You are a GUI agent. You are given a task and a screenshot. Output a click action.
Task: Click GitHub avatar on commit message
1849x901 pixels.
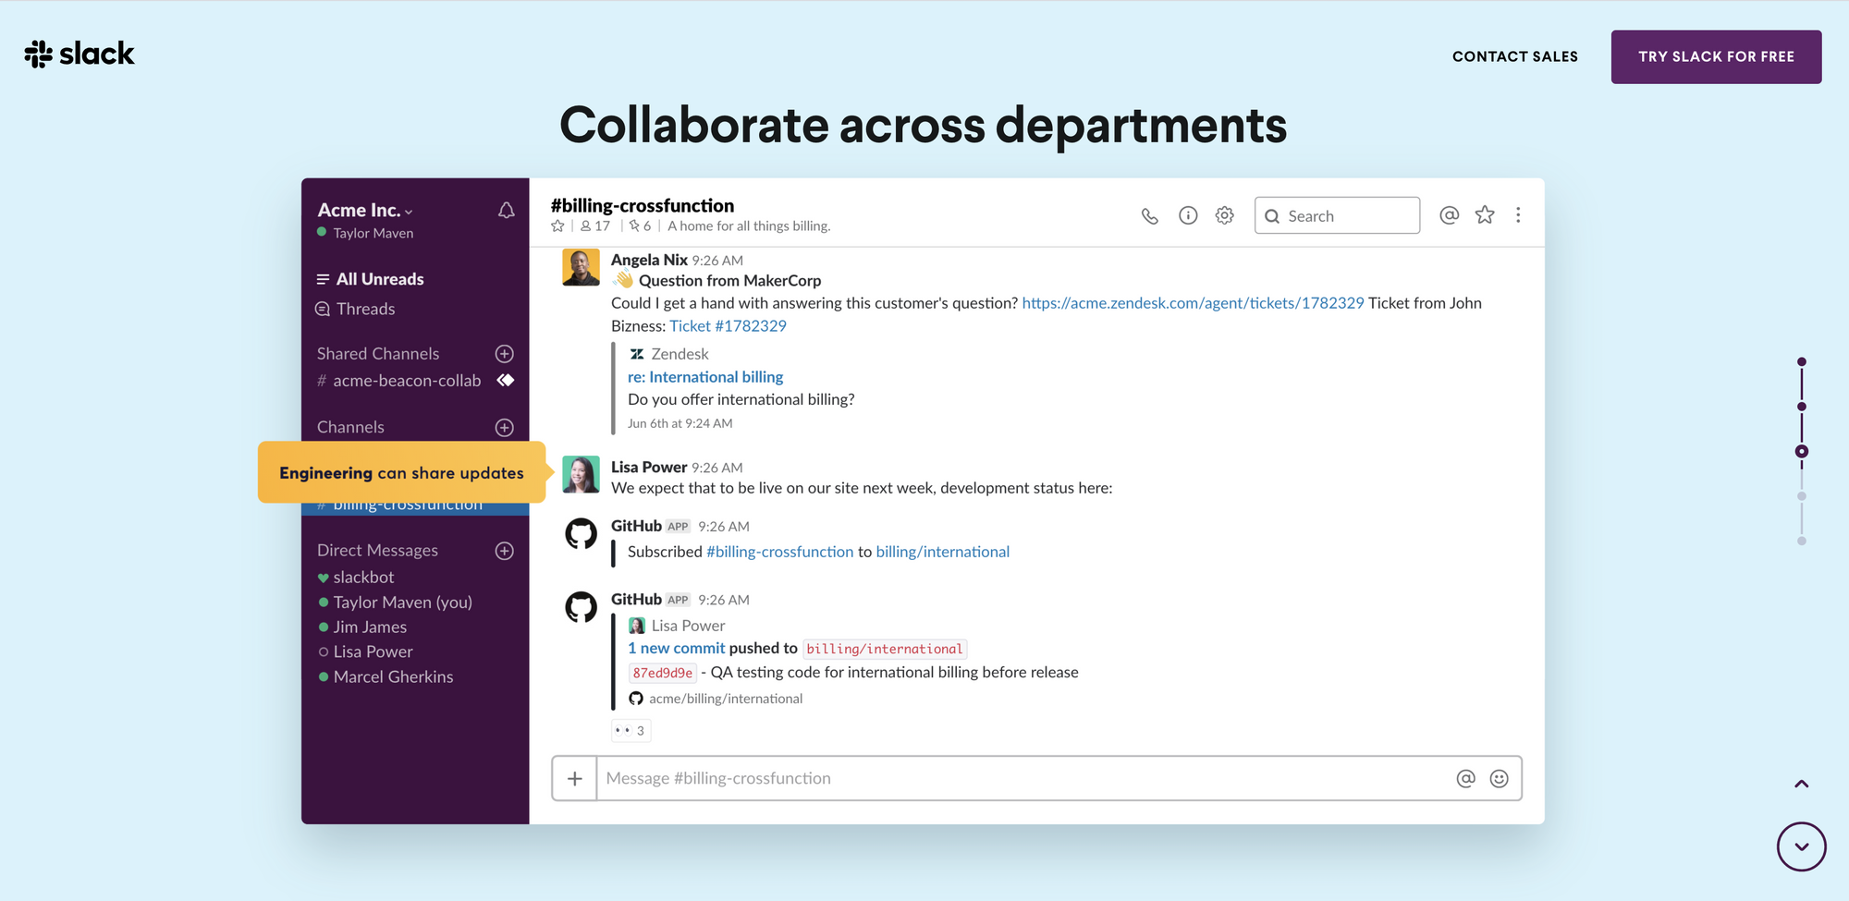(581, 607)
